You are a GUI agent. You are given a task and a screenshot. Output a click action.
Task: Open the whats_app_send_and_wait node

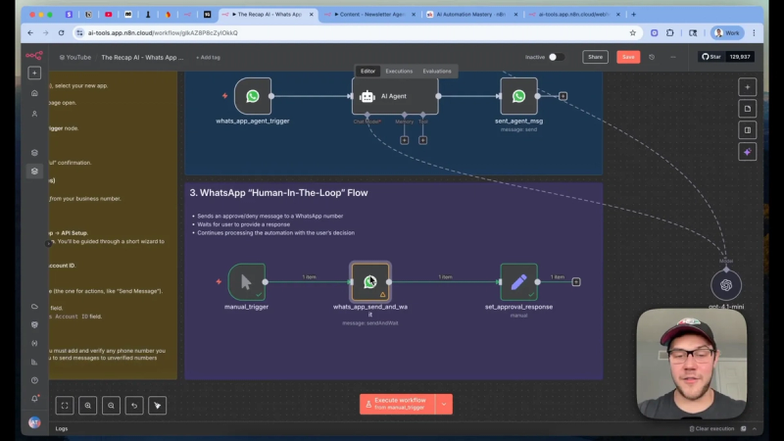click(x=370, y=282)
